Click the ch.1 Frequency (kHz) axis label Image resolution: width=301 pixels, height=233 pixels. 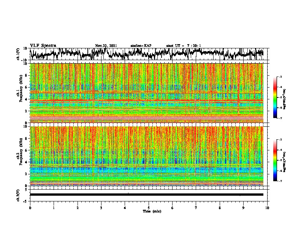coord(19,88)
